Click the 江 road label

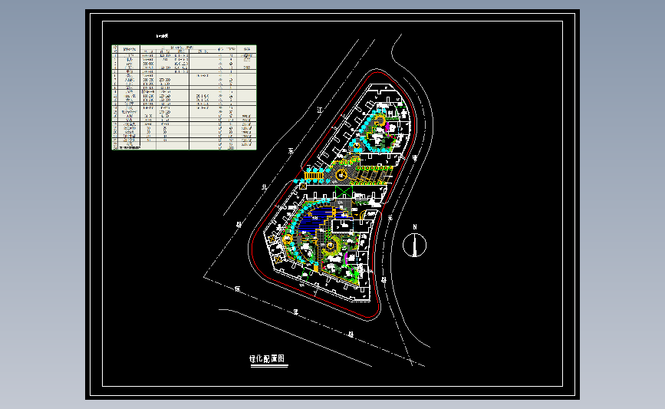(320, 110)
